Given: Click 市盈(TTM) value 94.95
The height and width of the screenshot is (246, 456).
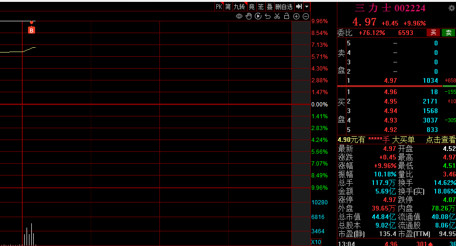Looking at the screenshot, I should click(x=447, y=234).
